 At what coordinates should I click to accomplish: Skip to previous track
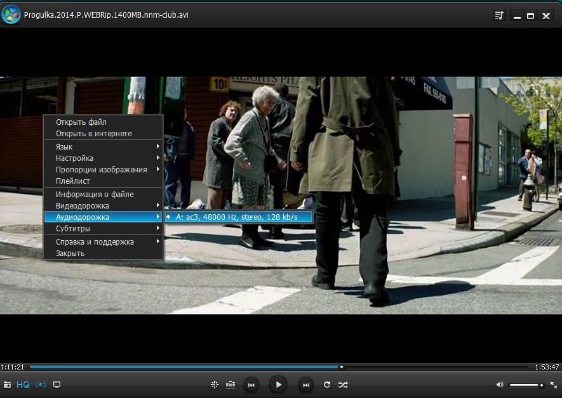251,385
